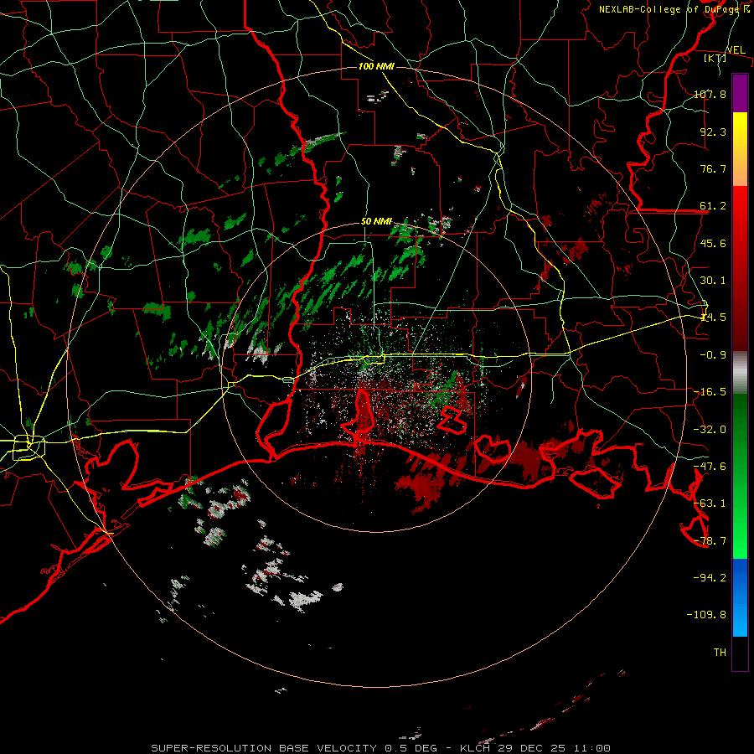Click the 45.6 velocity scale value

pos(713,243)
